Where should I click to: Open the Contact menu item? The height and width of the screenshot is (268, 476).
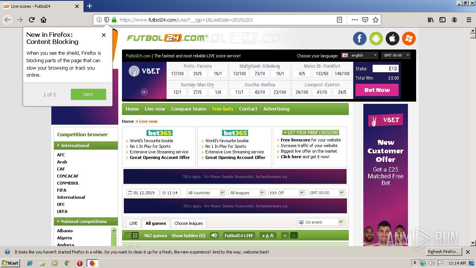click(248, 109)
